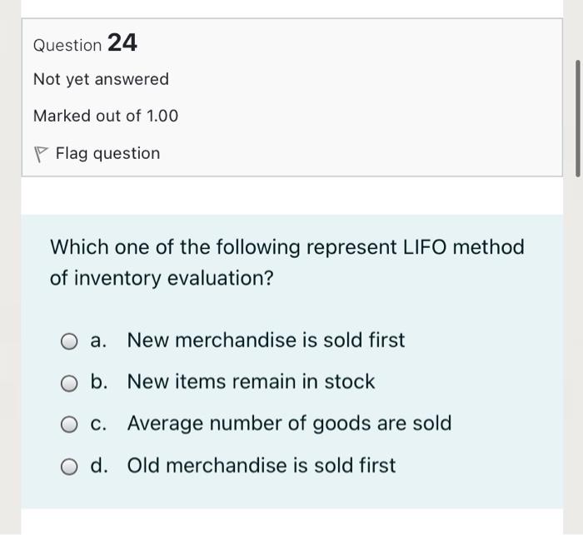Click the 'Marked out of 1.00' text
This screenshot has height=535, width=583.
[106, 116]
